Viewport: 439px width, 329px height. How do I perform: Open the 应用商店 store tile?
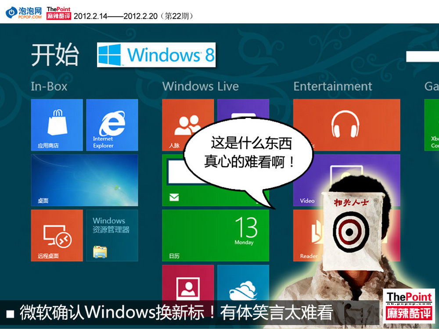[57, 125]
